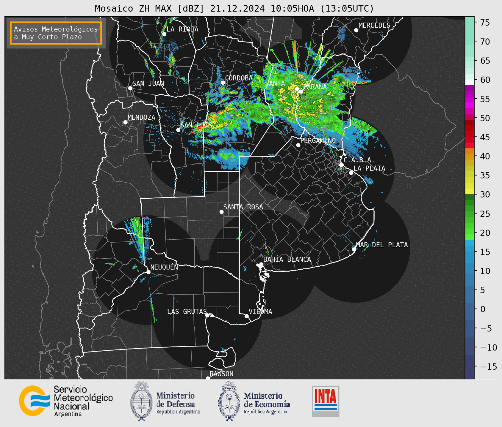Click the Mar del Plata marker dot
Screen dimensions: 502x427
coord(354,249)
